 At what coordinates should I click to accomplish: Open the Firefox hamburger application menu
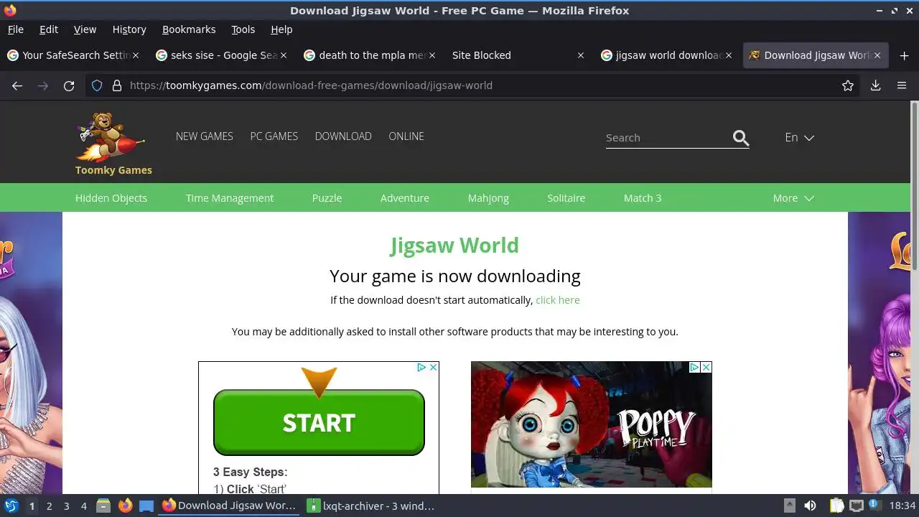[902, 85]
